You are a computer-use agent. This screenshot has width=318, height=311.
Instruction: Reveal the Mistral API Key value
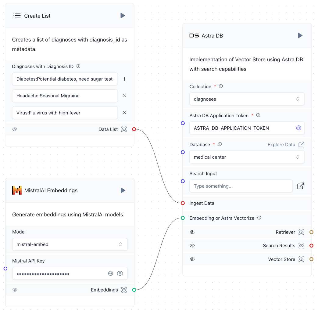pos(120,273)
